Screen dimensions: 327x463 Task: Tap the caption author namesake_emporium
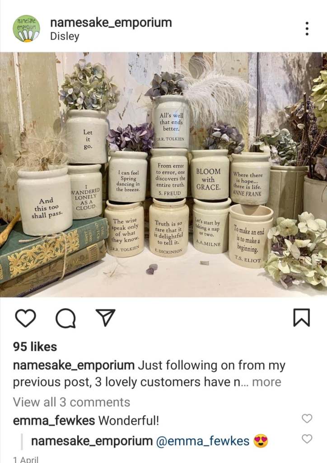74,365
